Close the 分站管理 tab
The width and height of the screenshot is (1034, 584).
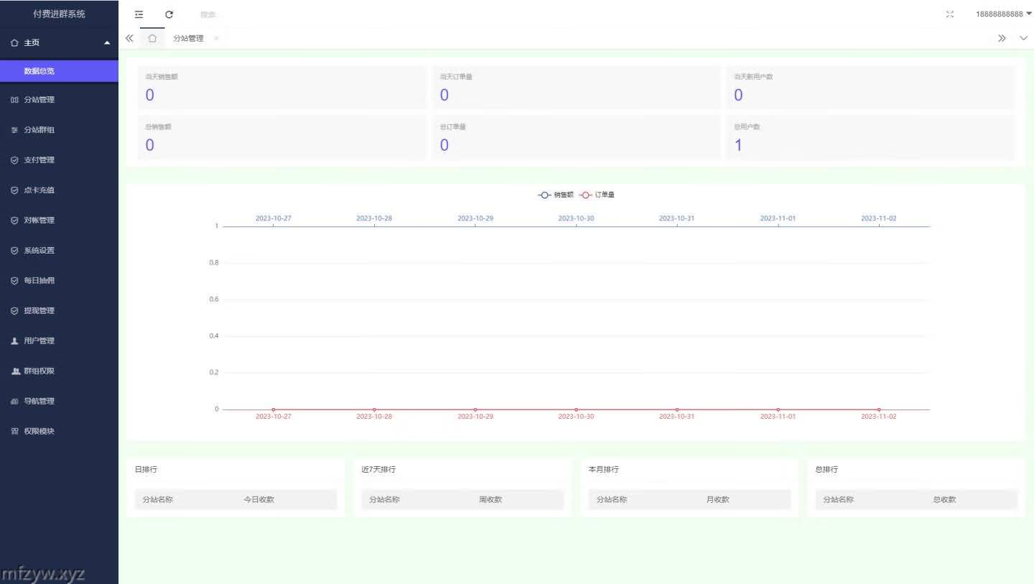point(216,39)
